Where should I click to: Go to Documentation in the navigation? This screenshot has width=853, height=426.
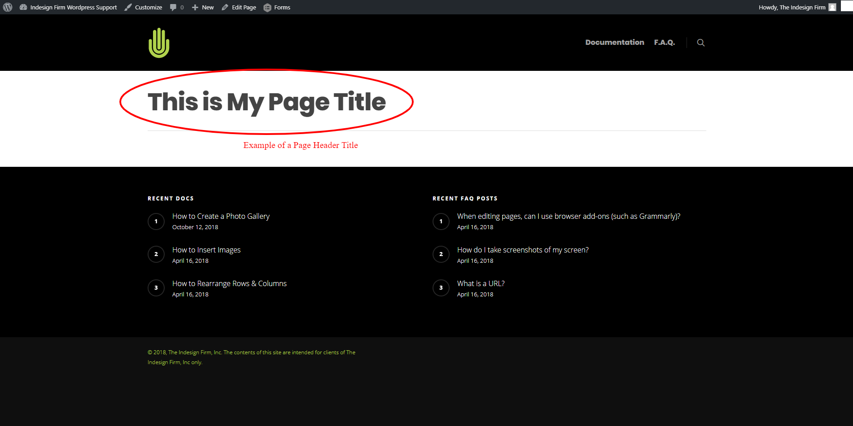614,42
